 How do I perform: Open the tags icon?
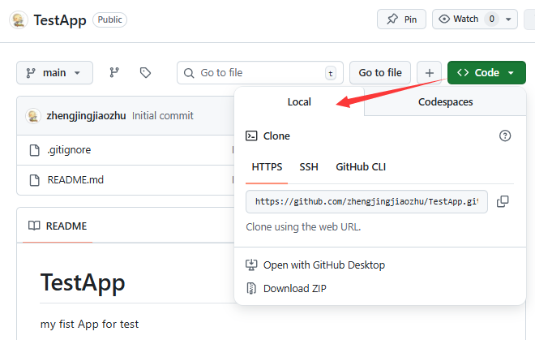coord(145,73)
